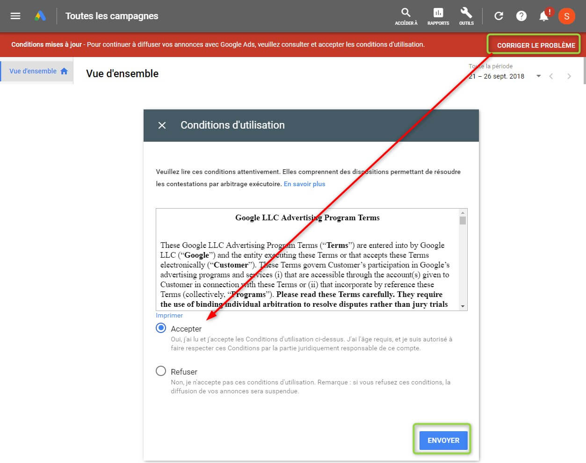Click the Google Ads logo
The width and height of the screenshot is (586, 463).
40,16
